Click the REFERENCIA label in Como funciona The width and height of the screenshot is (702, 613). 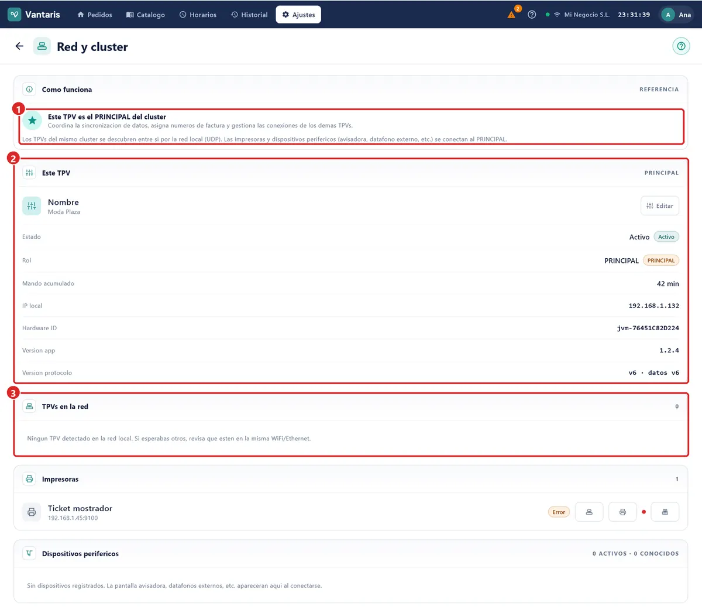pos(659,90)
